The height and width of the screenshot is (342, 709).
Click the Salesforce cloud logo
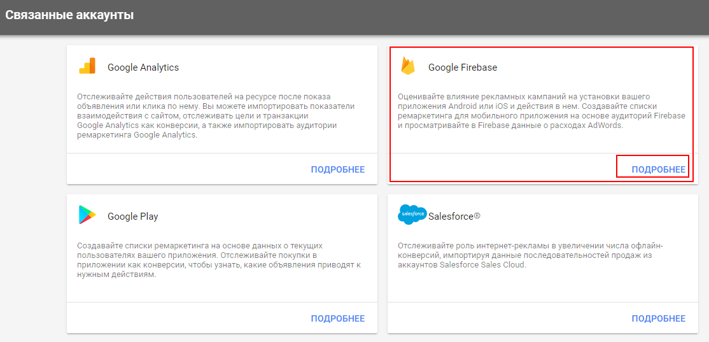click(x=412, y=214)
